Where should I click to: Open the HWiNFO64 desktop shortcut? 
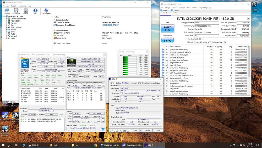coord(5,131)
